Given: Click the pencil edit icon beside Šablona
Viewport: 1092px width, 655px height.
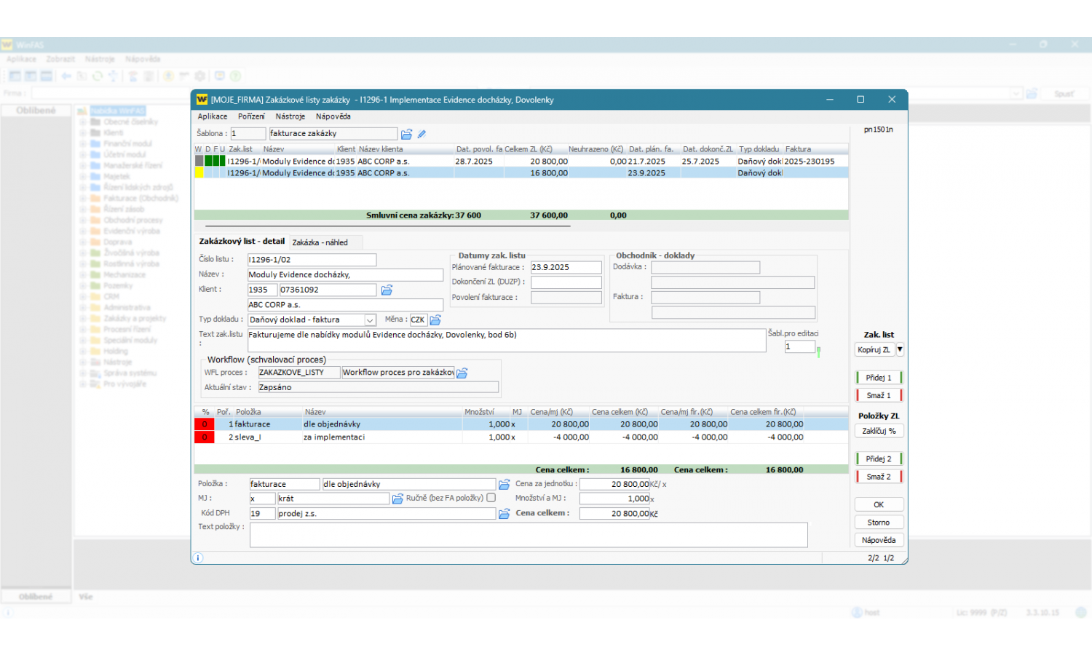Looking at the screenshot, I should [x=422, y=134].
